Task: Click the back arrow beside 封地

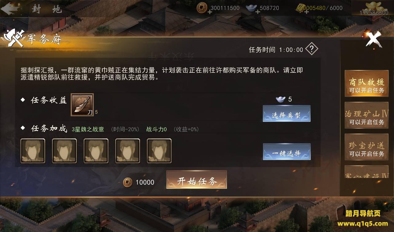Action: pos(10,9)
